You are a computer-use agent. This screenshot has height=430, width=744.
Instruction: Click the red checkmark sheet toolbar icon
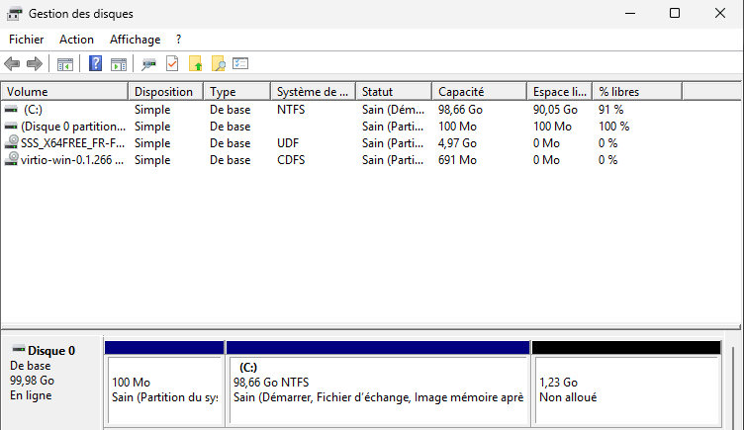(172, 64)
